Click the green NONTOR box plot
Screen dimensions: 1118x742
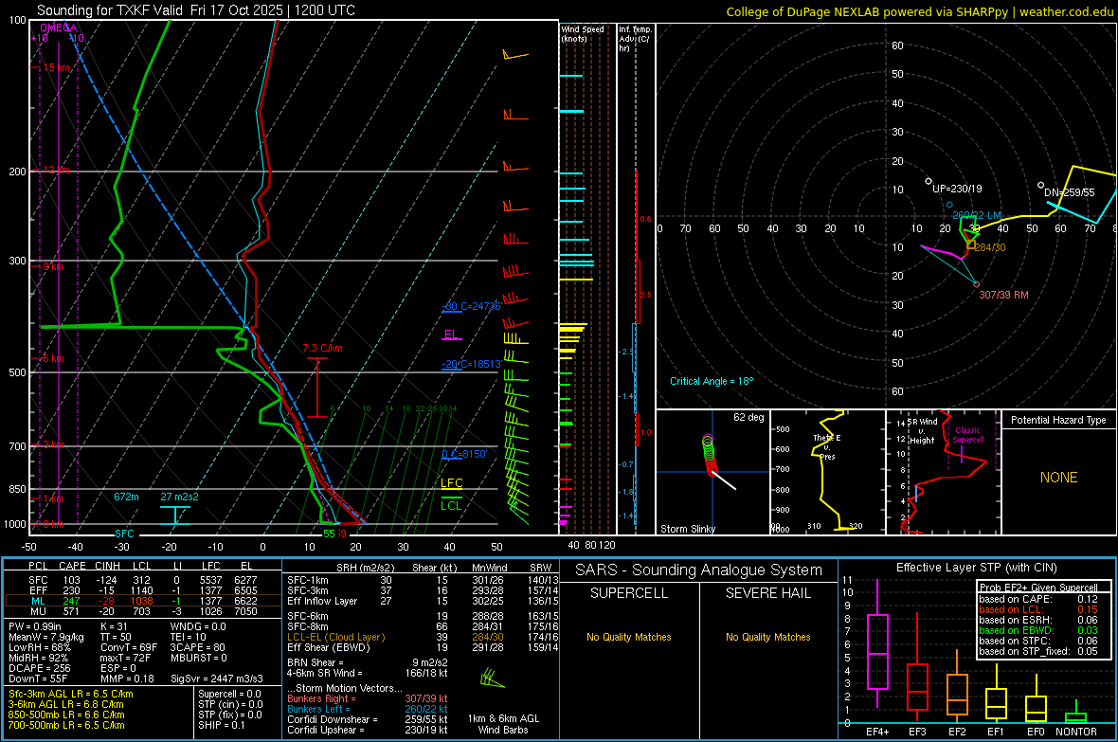(x=1076, y=713)
